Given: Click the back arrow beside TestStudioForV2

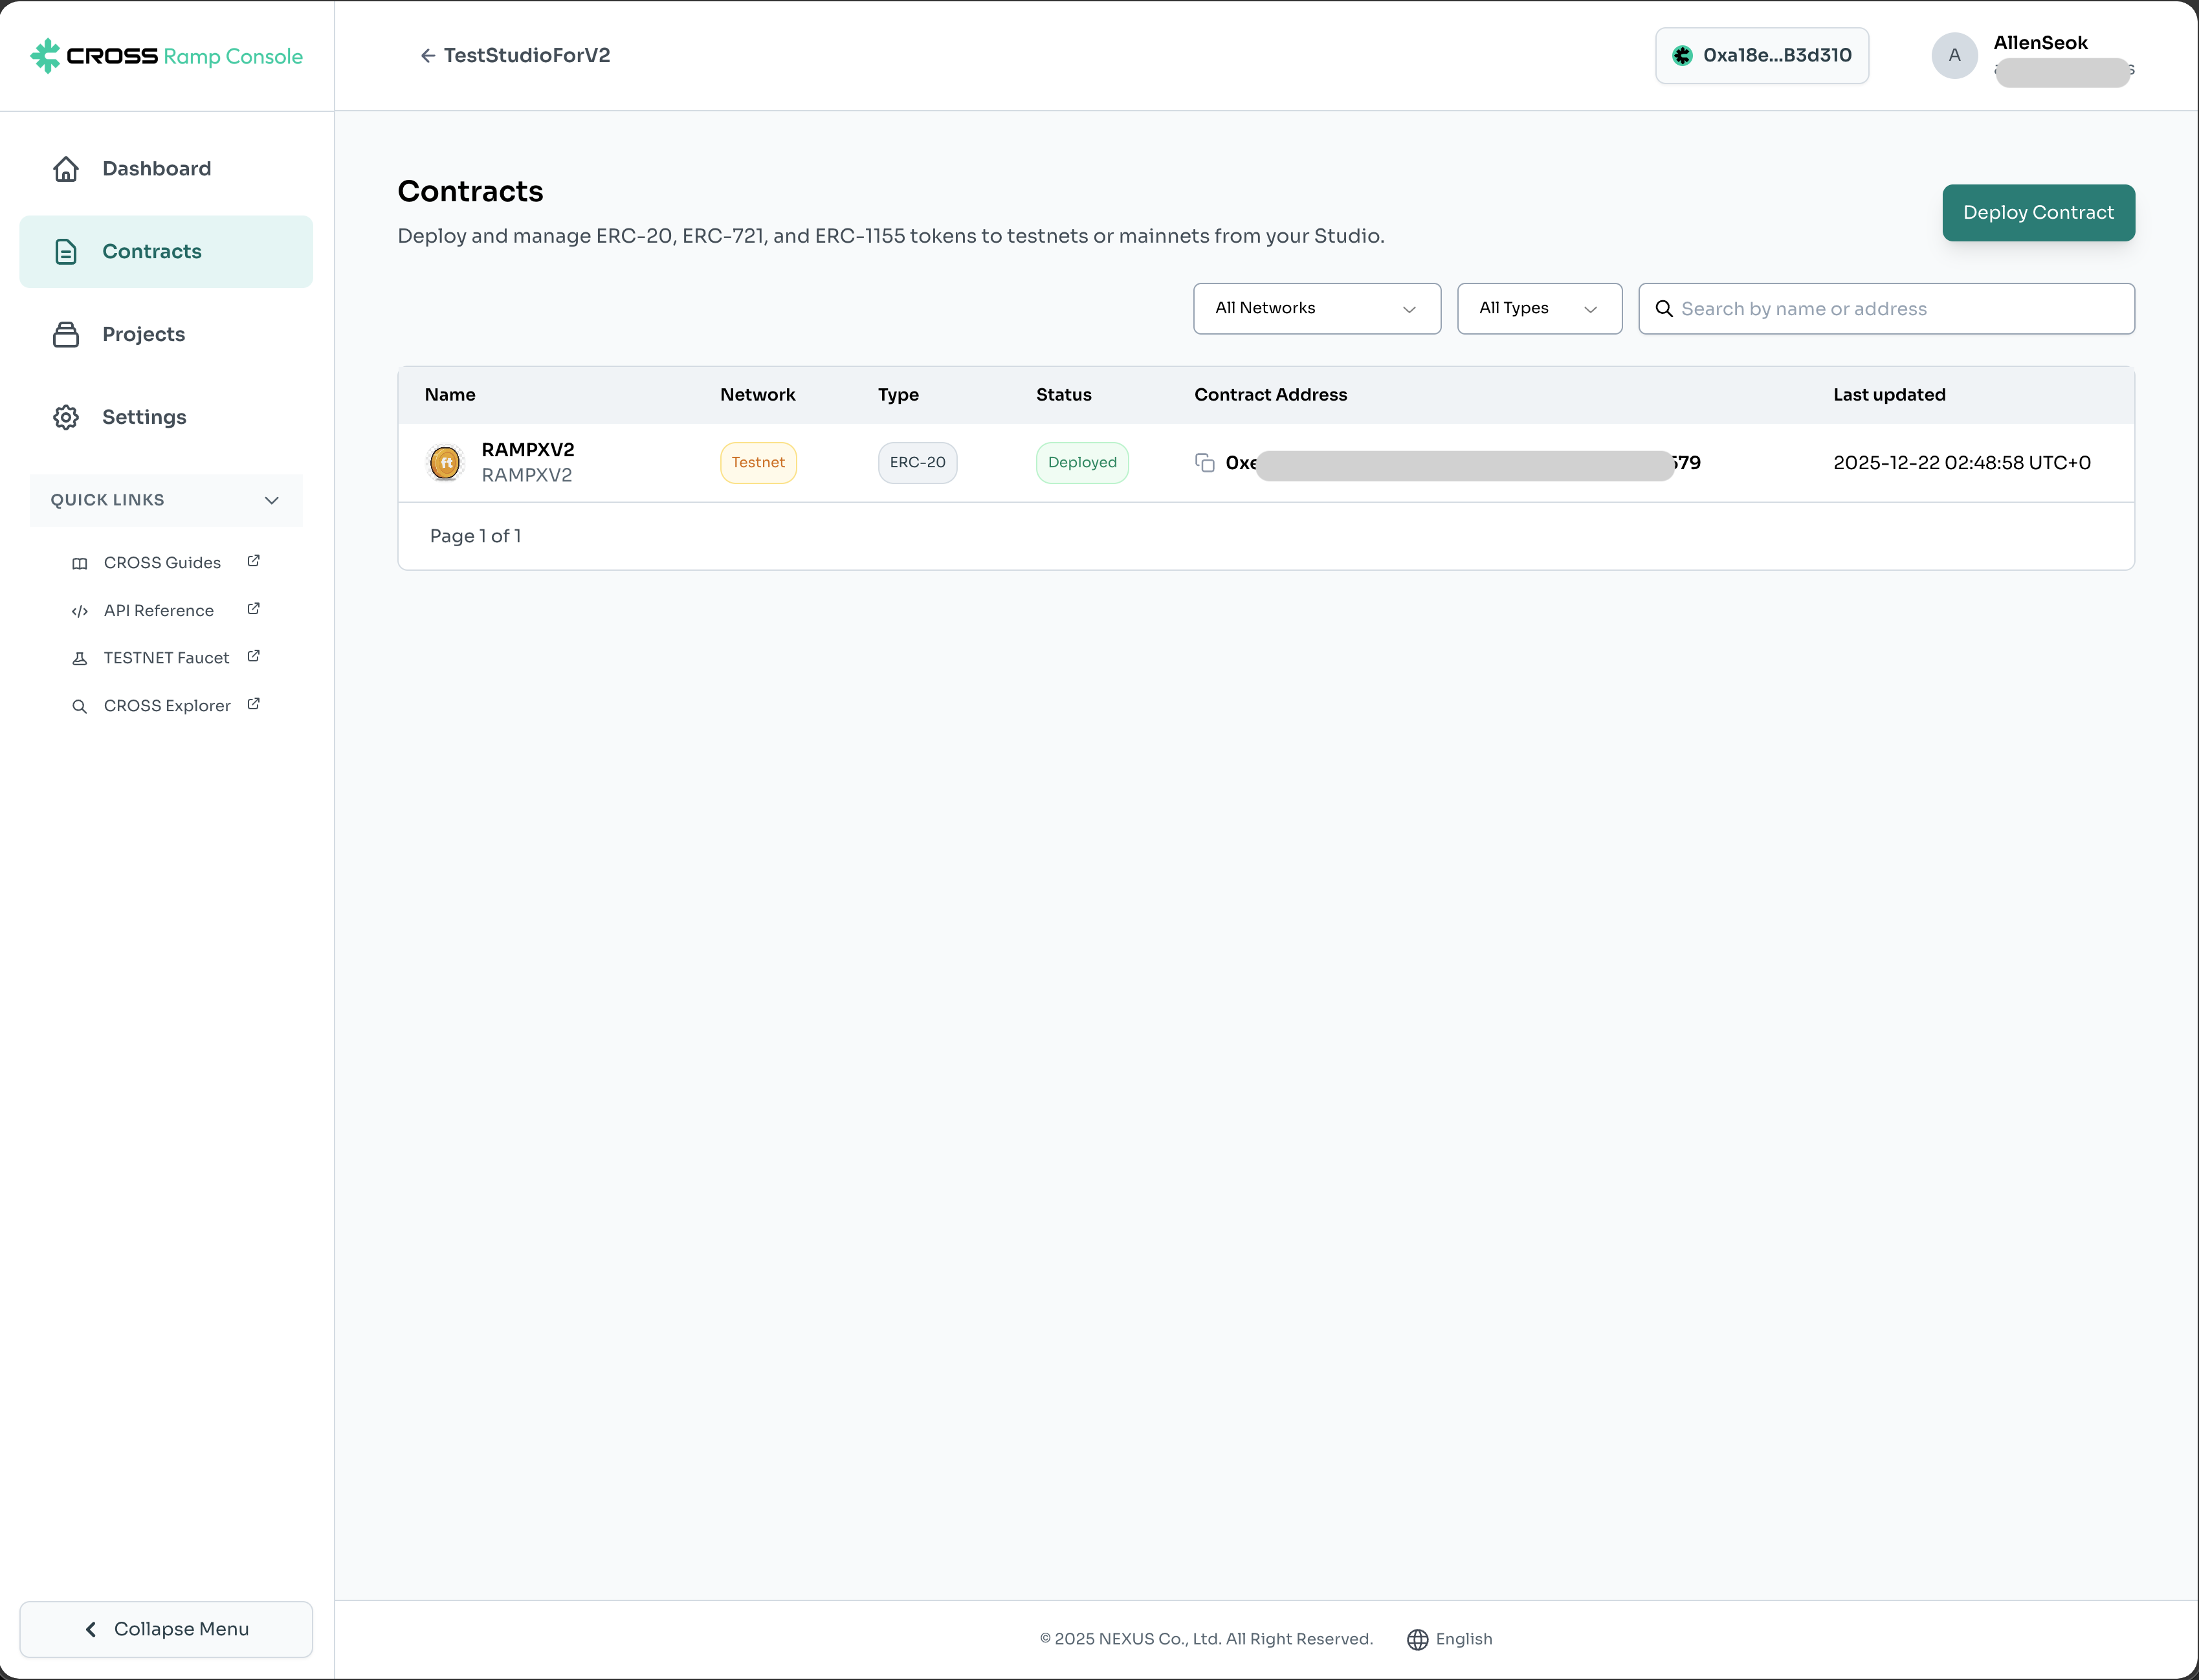Looking at the screenshot, I should coord(428,56).
